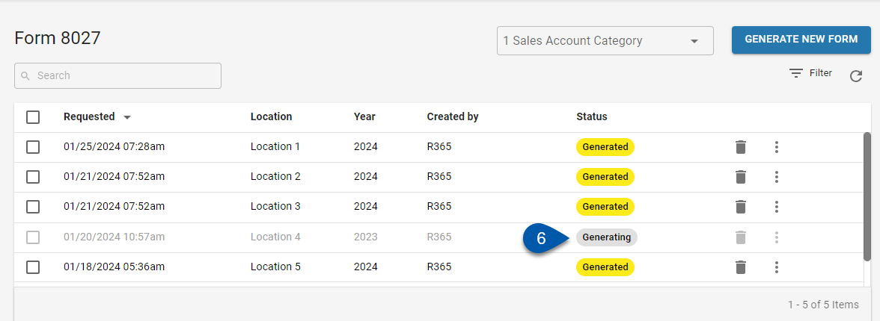Open the Filter options
880x321 pixels.
(811, 73)
